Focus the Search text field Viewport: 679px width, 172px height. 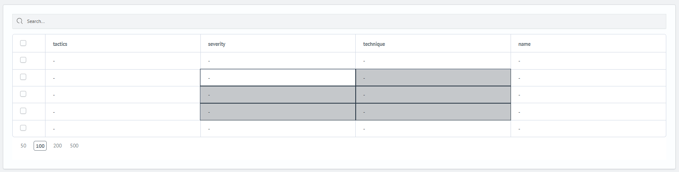tap(328, 21)
